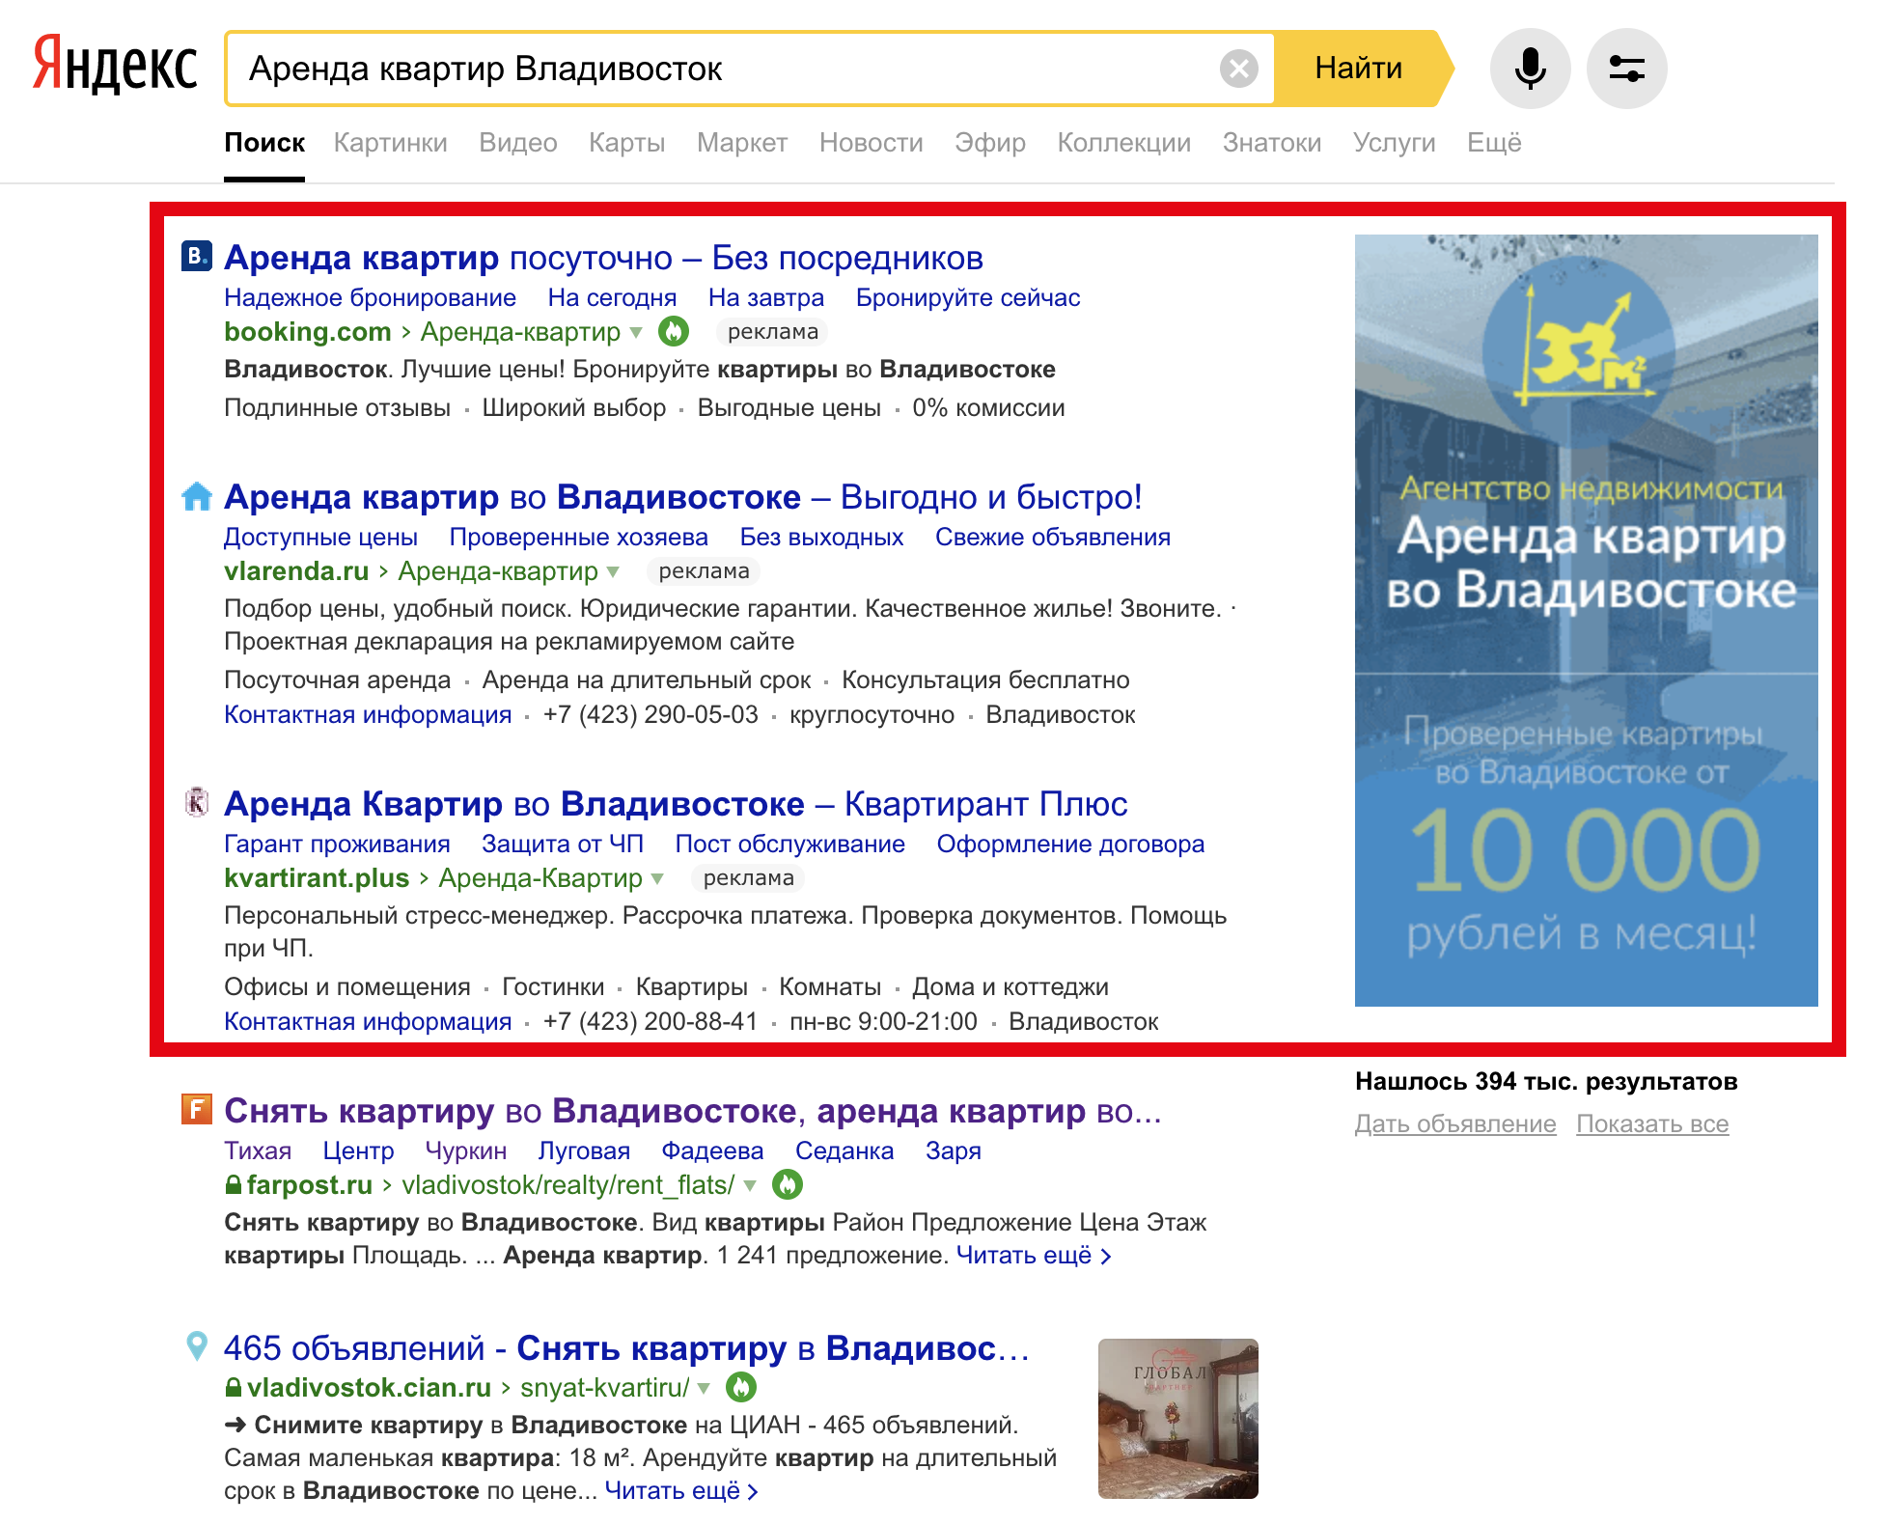Open Kvartirant Контактная информация link
Screen dimensions: 1882x1524
coord(368,1021)
